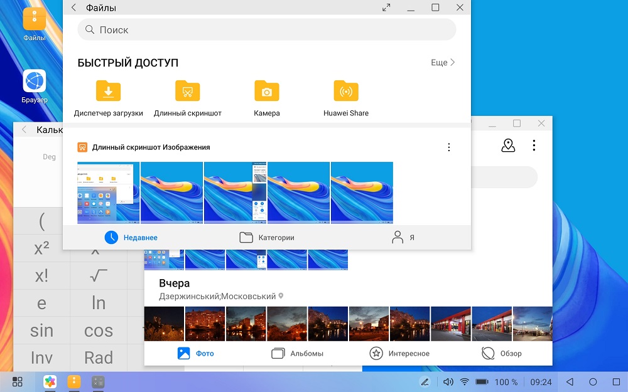Expand quick access with Еще

pyautogui.click(x=443, y=62)
